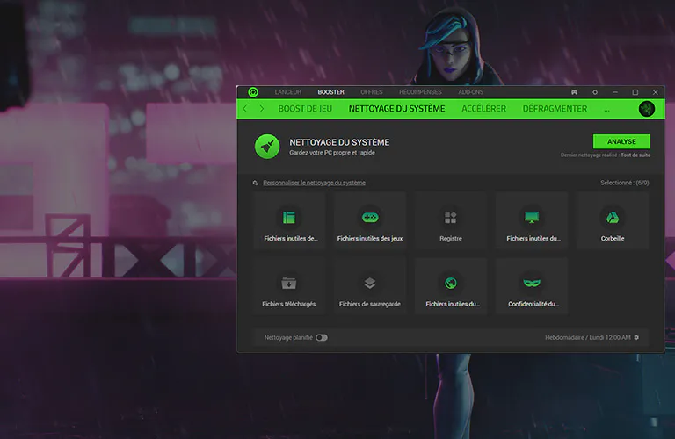Select the Fichiers de sauvegarde tile
Screen dimensions: 675x439
(370, 286)
